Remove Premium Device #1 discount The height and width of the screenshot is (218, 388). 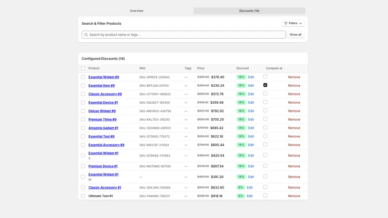pyautogui.click(x=294, y=166)
